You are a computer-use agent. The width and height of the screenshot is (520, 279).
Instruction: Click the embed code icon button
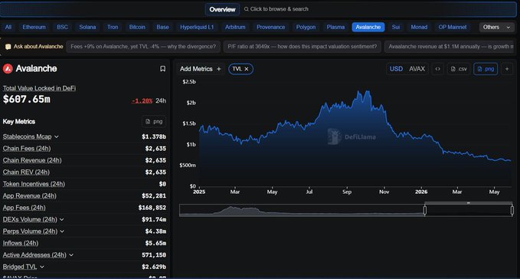pyautogui.click(x=438, y=69)
